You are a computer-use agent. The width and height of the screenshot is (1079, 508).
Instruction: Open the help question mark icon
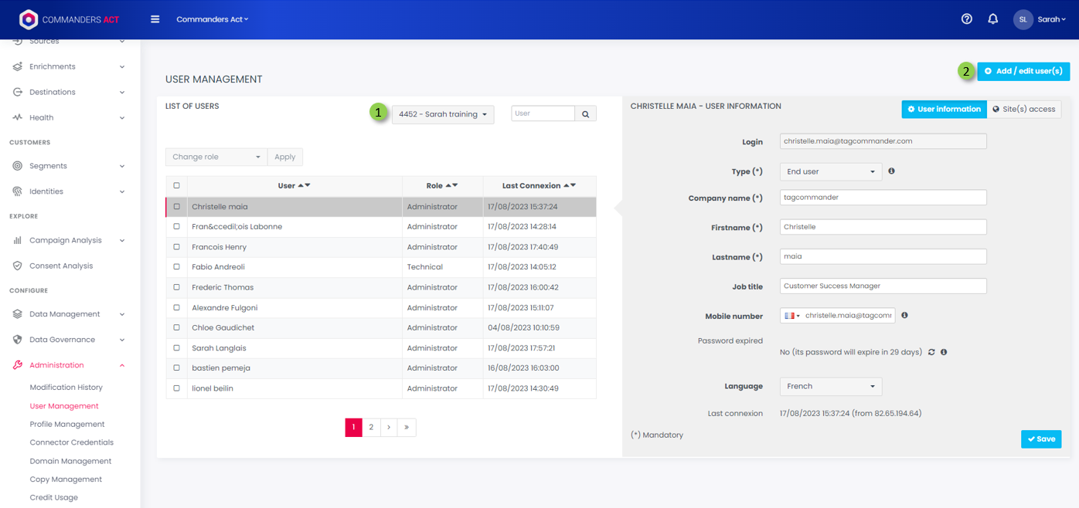pos(966,19)
